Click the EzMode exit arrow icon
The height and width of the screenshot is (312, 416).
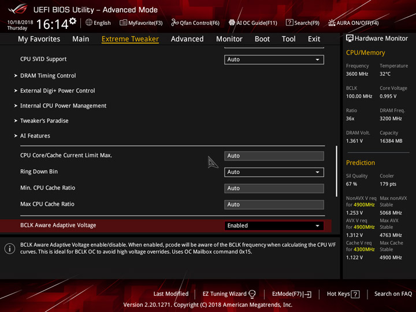[308, 294]
